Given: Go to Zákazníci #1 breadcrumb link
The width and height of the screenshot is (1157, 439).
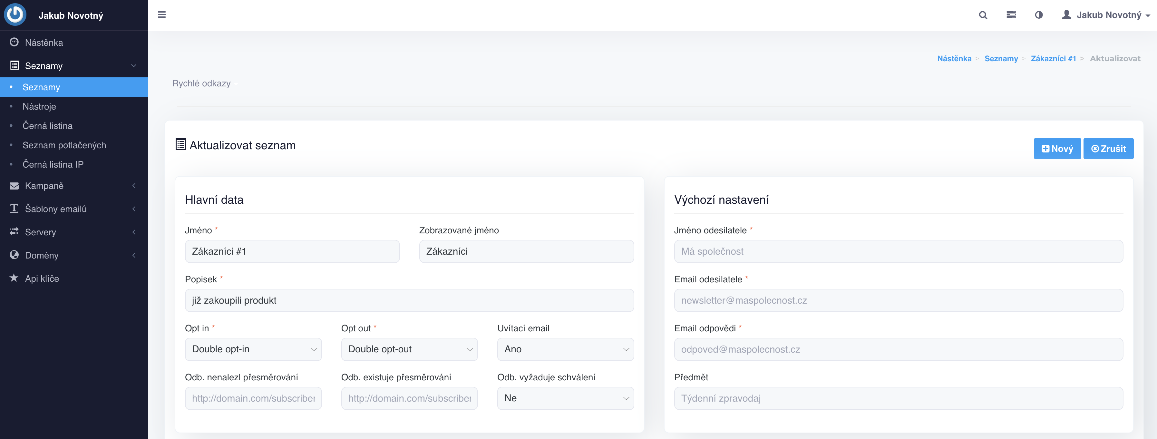Looking at the screenshot, I should 1053,58.
